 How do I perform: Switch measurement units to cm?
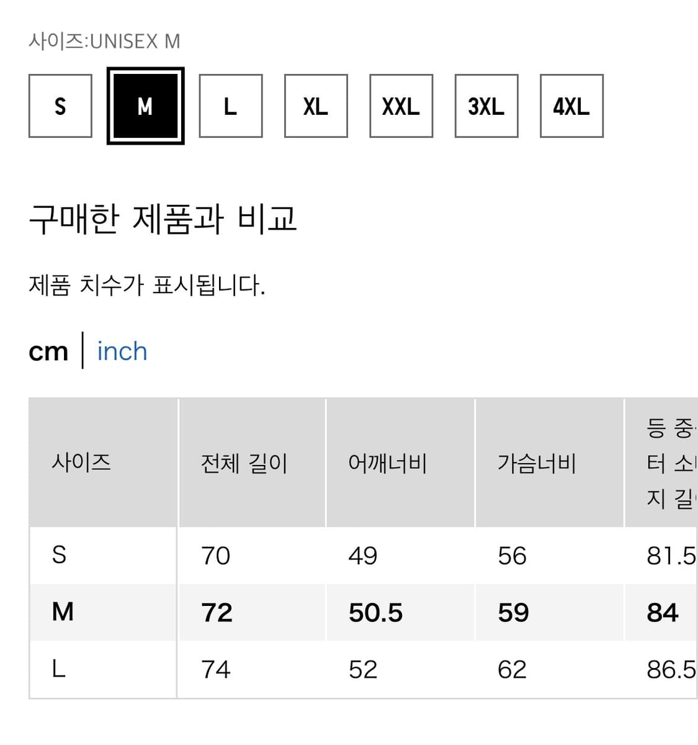[48, 351]
